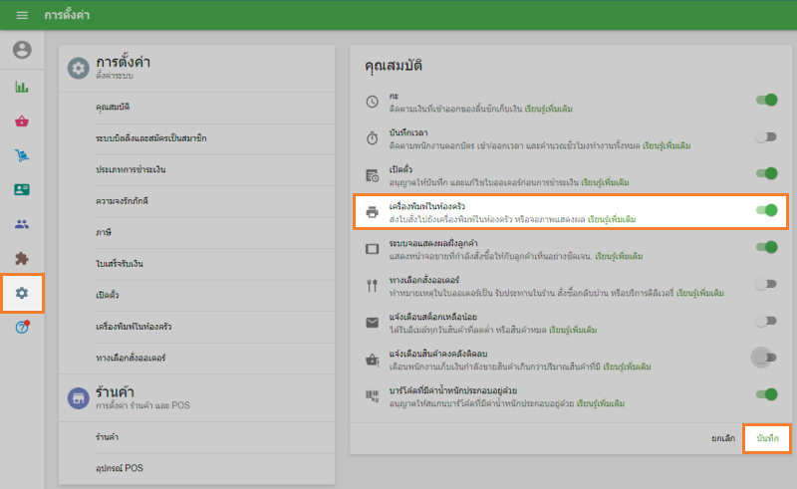797x489 pixels.
Task: Open the account profile icon in sidebar
Action: point(22,50)
